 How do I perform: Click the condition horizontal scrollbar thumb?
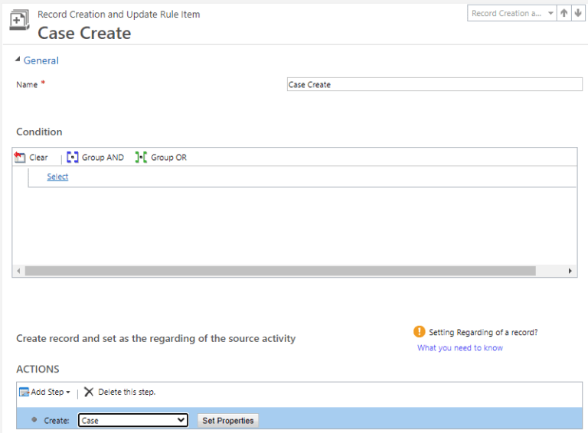279,271
